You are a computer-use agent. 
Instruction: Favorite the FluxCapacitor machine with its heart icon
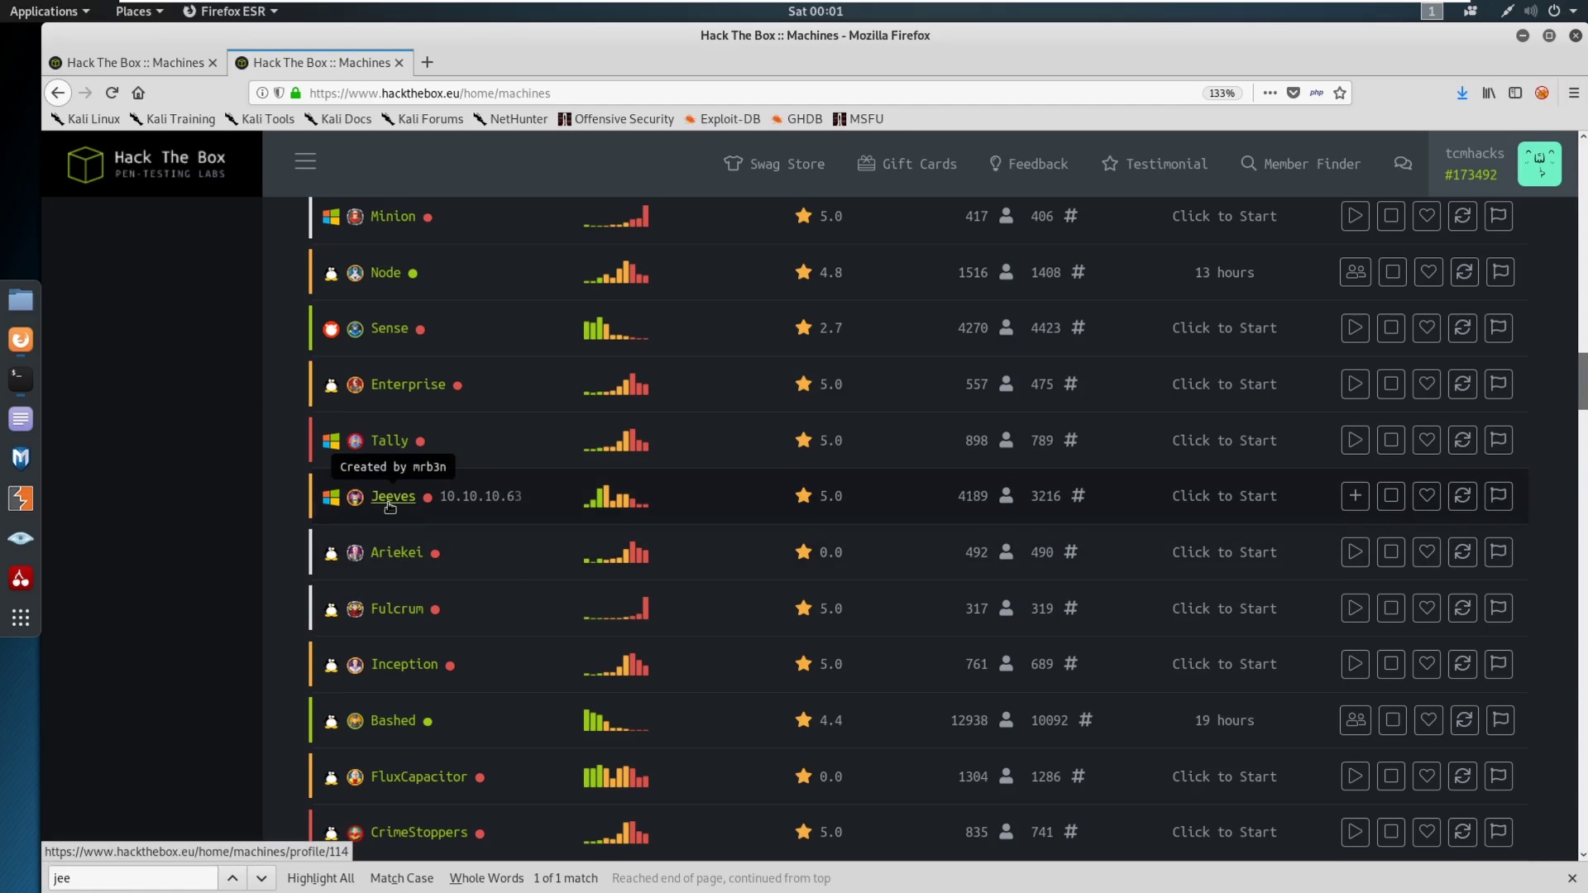1427,776
